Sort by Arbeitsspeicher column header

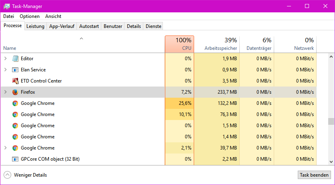click(221, 44)
